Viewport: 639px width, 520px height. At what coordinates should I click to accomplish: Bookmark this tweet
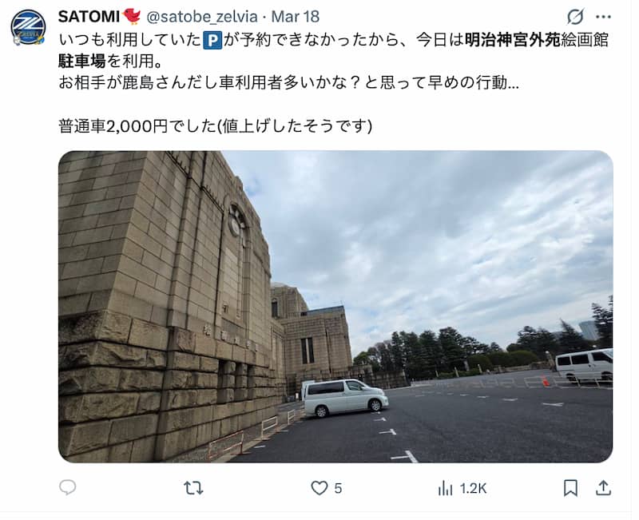point(570,488)
